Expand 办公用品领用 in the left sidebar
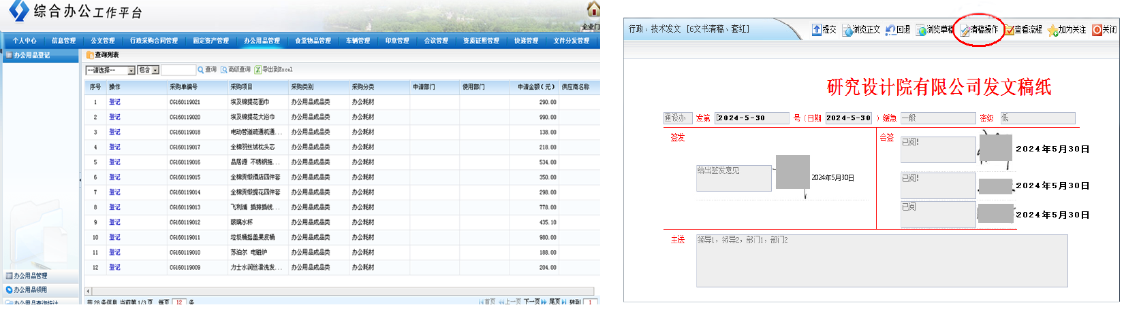Viewport: 1124px width, 320px height. [x=31, y=290]
